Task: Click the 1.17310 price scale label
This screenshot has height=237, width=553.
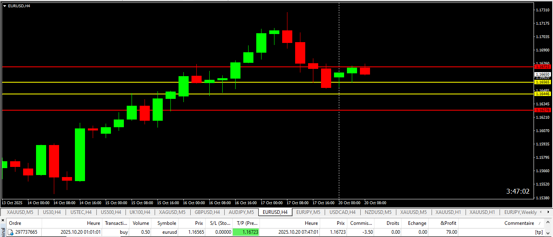Action: (x=542, y=10)
